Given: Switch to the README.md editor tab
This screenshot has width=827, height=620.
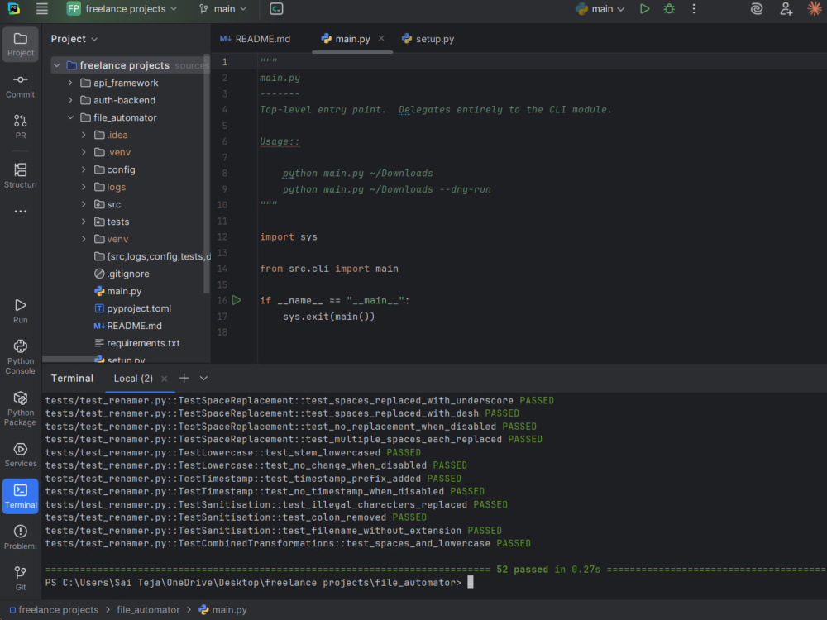Looking at the screenshot, I should [x=256, y=39].
